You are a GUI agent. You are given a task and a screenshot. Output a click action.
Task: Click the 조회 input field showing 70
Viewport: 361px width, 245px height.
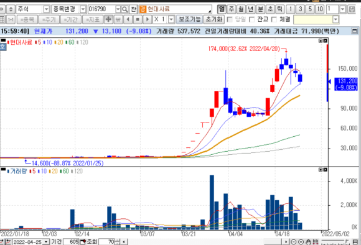[106, 242]
